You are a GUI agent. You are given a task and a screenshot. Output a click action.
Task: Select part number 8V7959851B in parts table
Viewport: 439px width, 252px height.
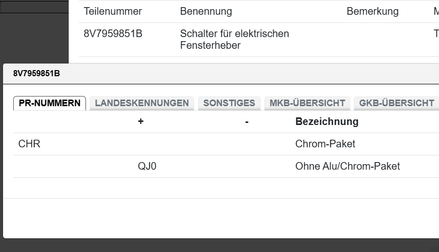point(113,34)
